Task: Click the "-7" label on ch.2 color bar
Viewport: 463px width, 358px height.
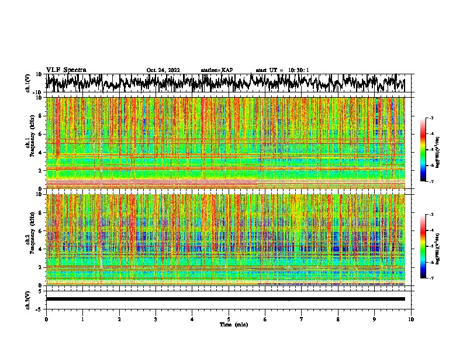Action: pyautogui.click(x=431, y=278)
